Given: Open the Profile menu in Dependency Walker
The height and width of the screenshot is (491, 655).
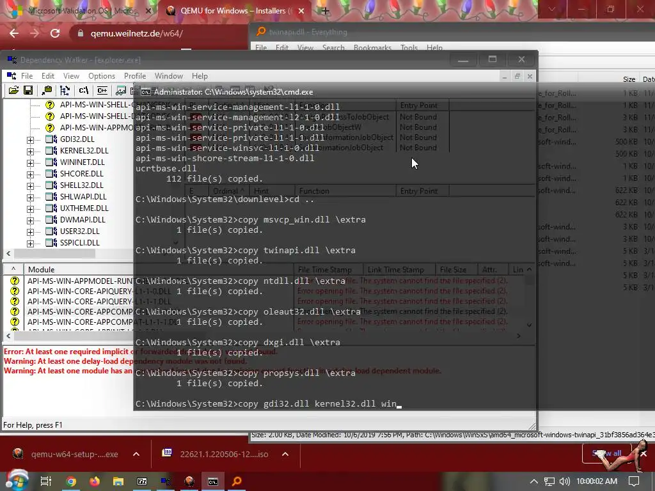Looking at the screenshot, I should tap(135, 76).
